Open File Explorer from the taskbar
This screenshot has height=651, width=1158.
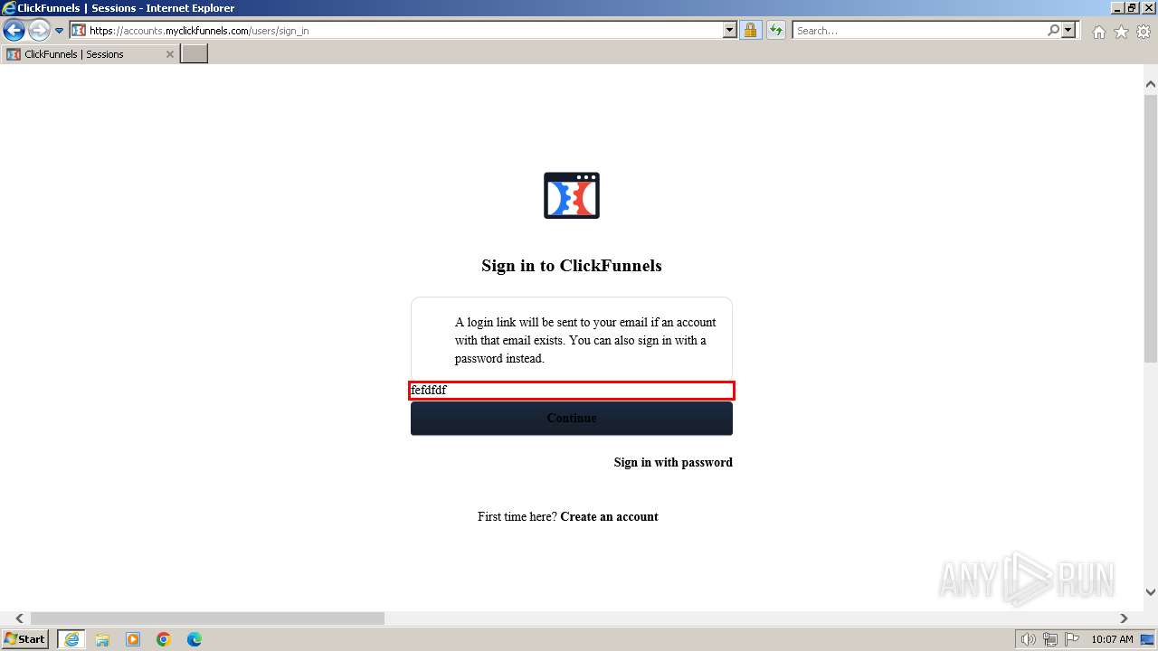[102, 639]
